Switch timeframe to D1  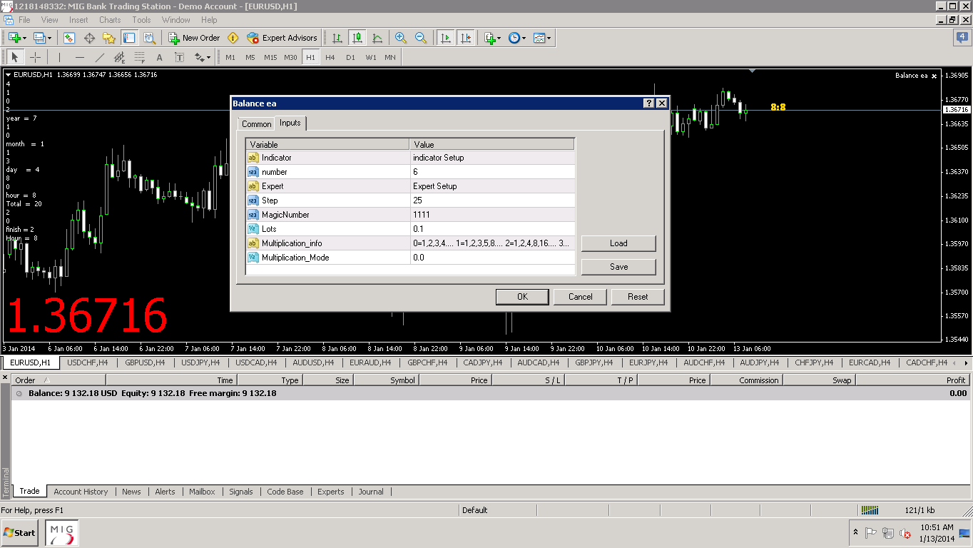click(350, 57)
